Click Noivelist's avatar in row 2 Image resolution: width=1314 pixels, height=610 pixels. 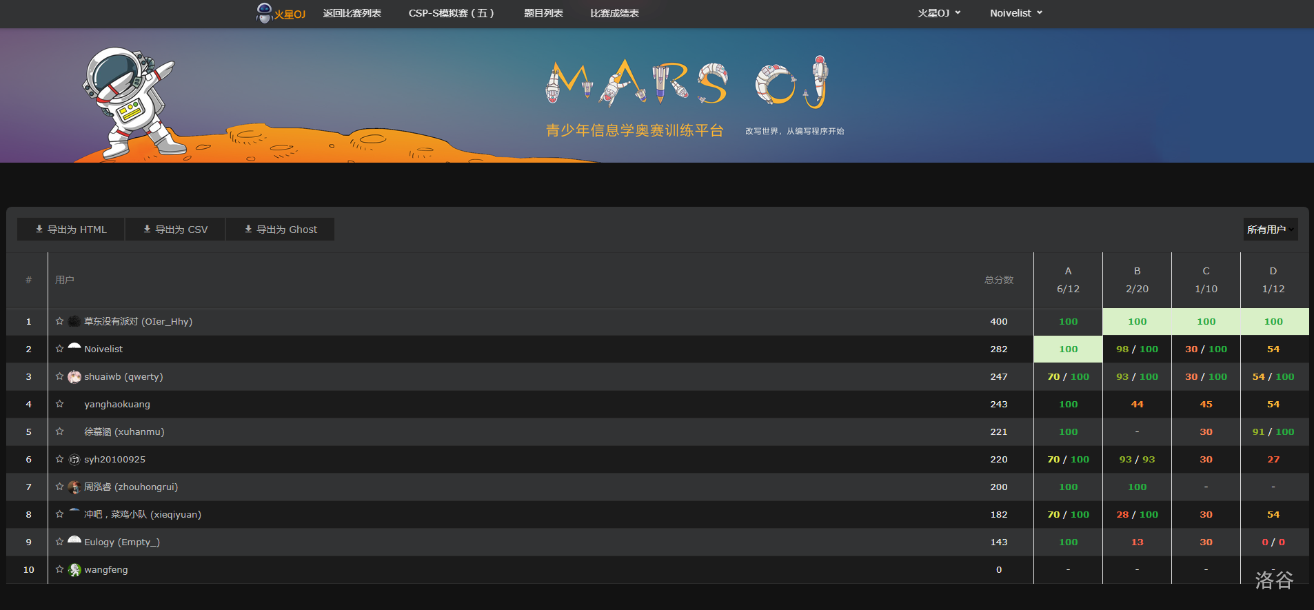click(x=74, y=348)
